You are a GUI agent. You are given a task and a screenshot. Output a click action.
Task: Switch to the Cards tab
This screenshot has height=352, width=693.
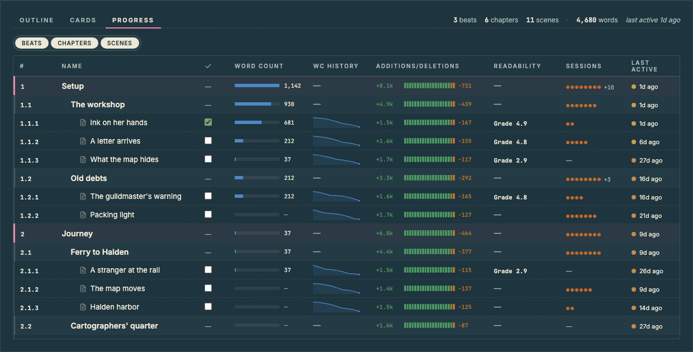[83, 20]
